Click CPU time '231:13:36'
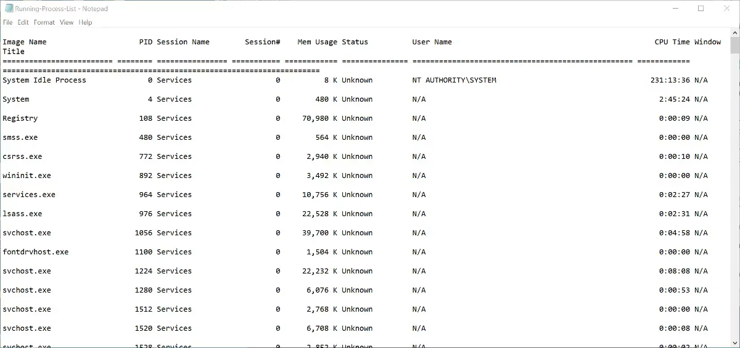740x348 pixels. point(670,80)
